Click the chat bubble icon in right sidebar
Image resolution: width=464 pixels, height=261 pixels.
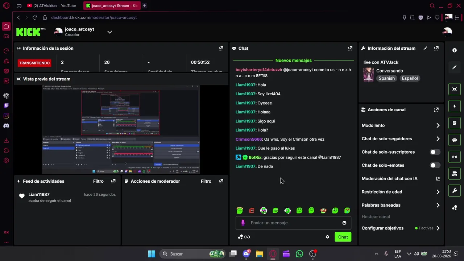tap(455, 140)
